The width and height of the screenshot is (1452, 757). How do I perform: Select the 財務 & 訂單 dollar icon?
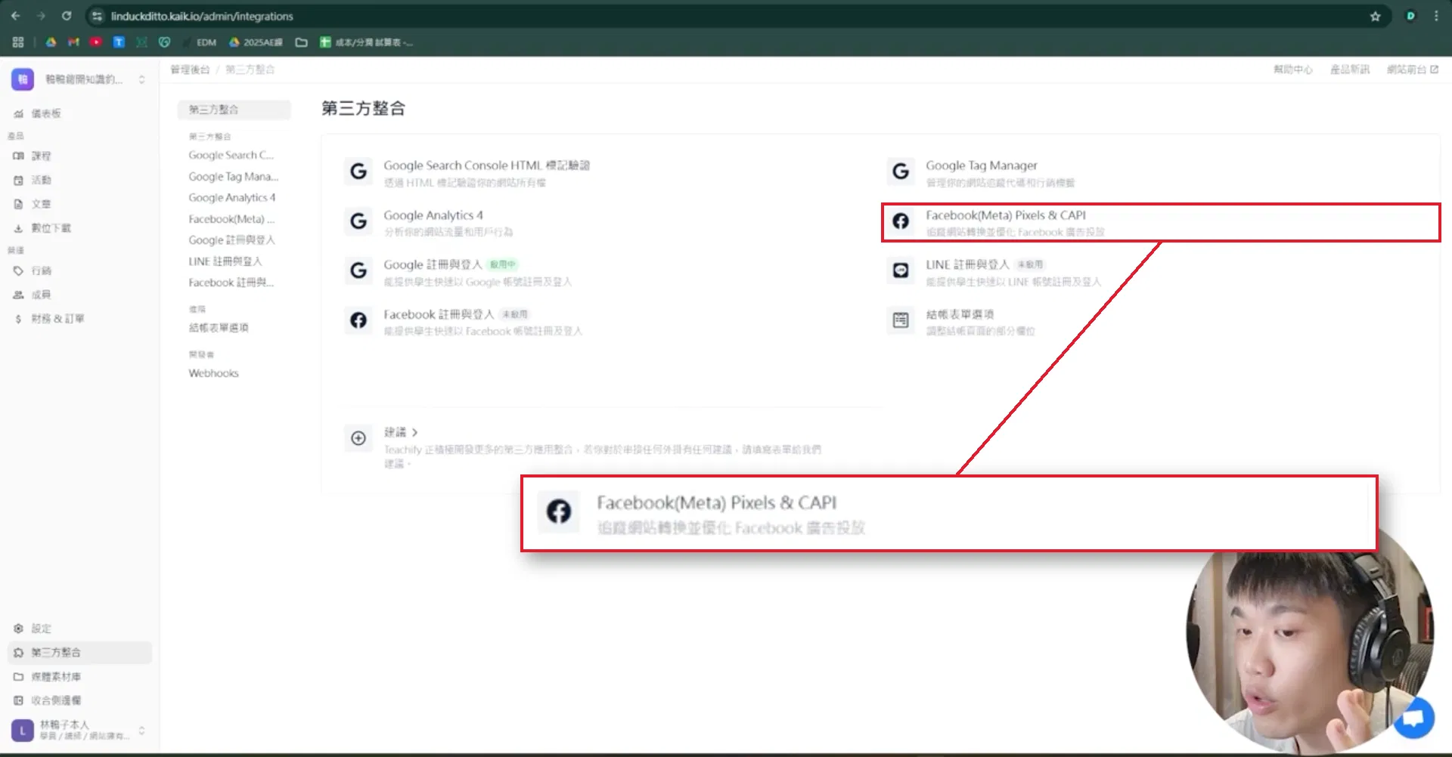(18, 319)
